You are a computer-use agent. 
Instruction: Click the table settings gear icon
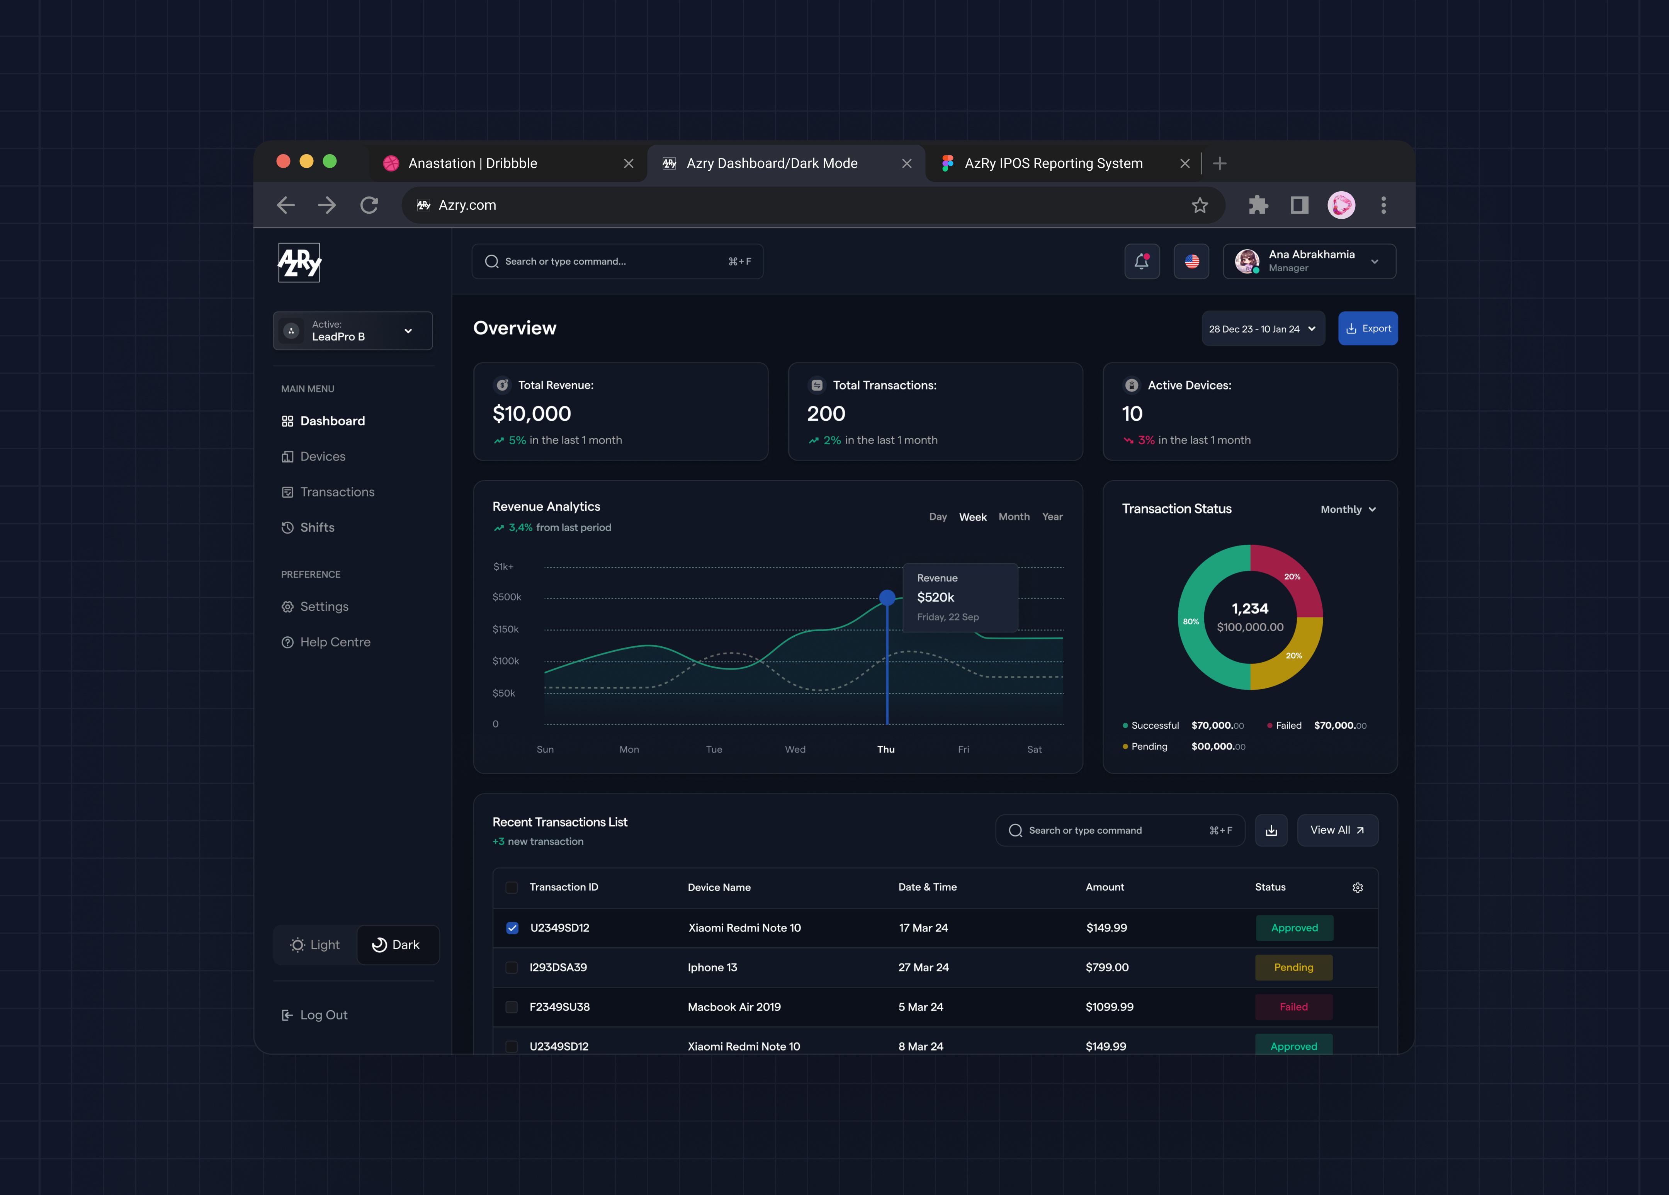[x=1357, y=887]
